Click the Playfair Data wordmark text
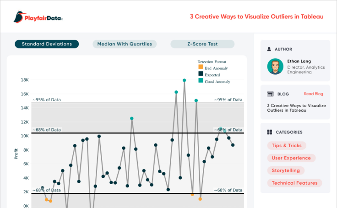Viewport: 337px width, 208px height. 43,18
